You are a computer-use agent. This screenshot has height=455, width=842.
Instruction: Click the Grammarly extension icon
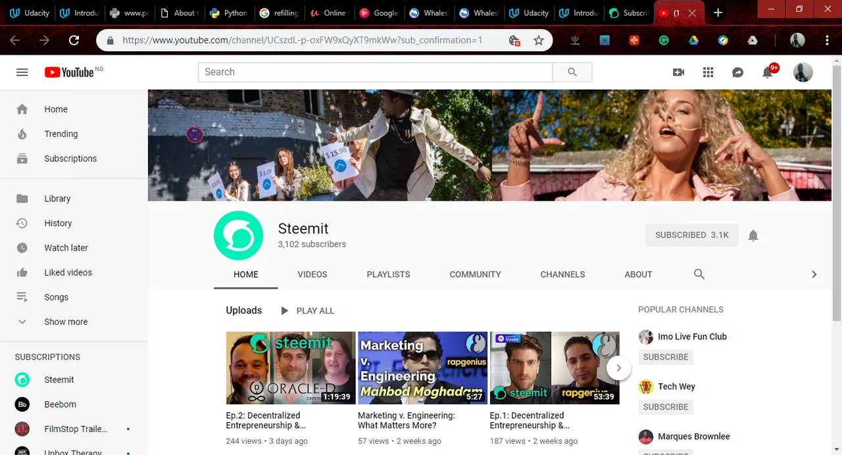coord(664,40)
